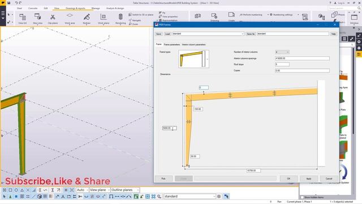This screenshot has height=204, width=362.
Task: Toggle Show hidden items checkbox
Action: tap(302, 197)
